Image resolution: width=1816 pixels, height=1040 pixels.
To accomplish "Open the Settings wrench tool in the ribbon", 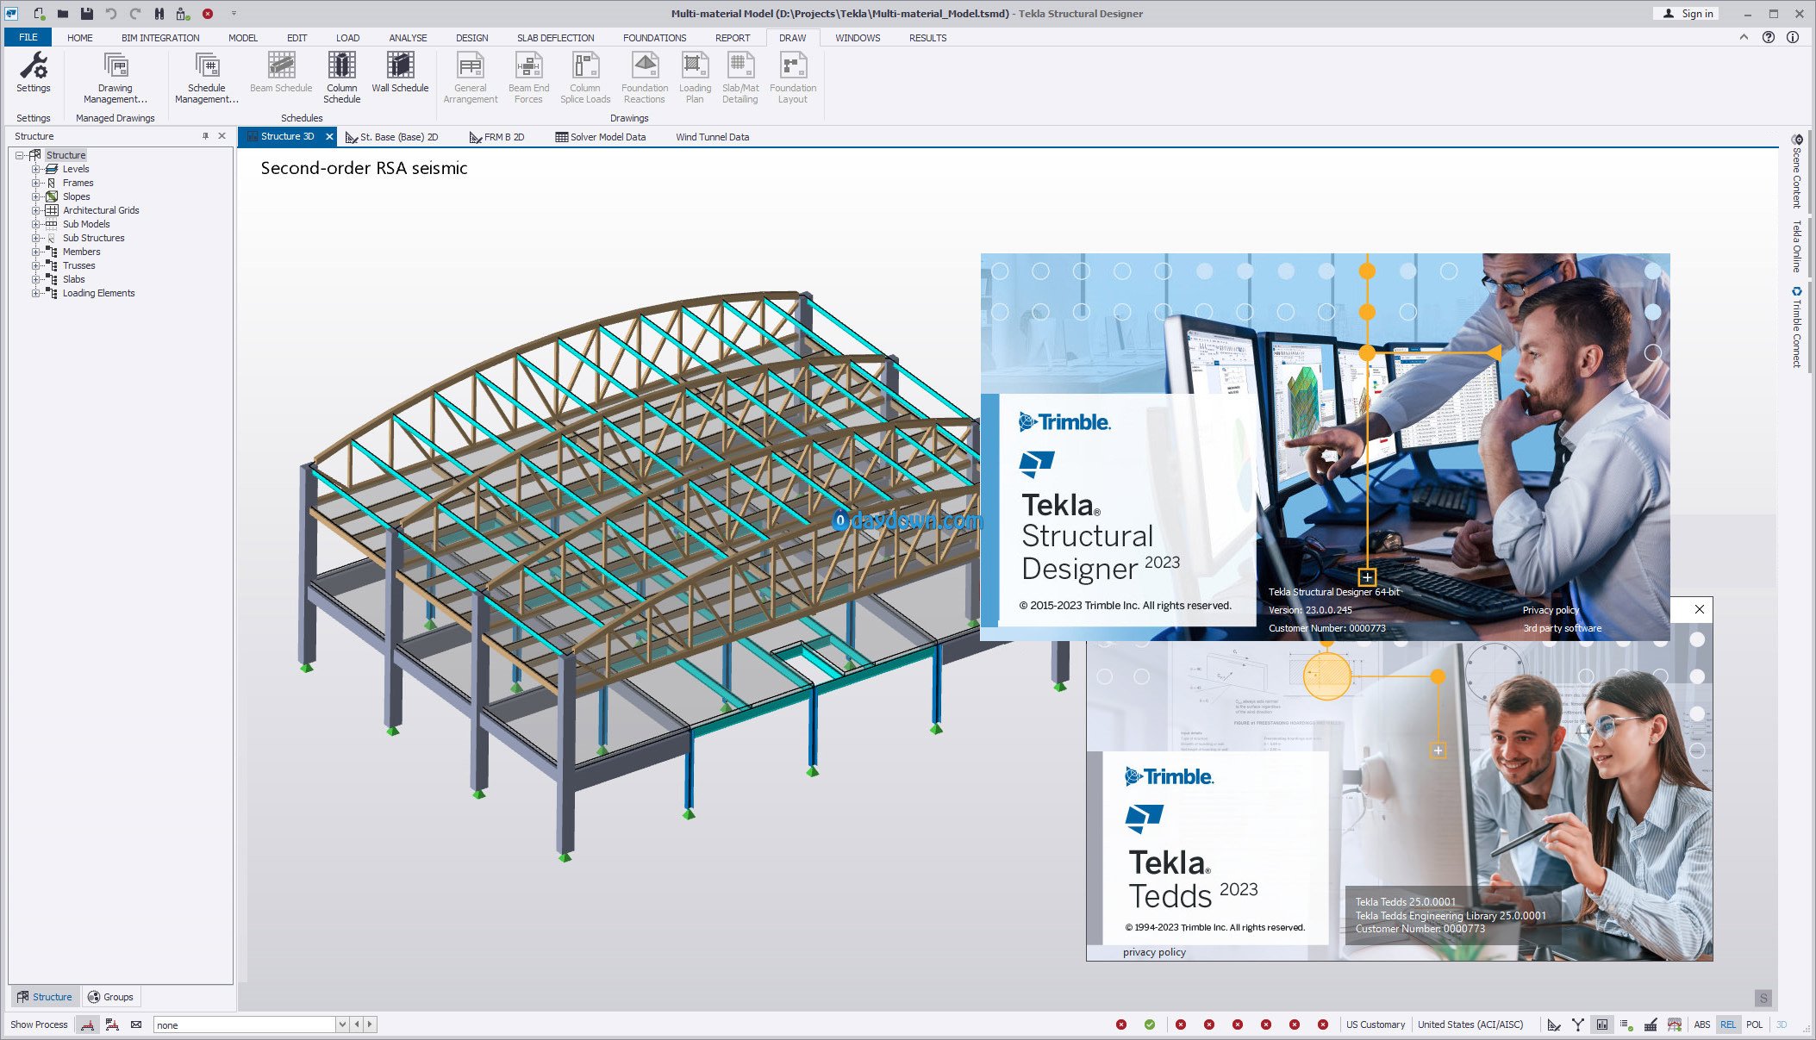I will 34,72.
